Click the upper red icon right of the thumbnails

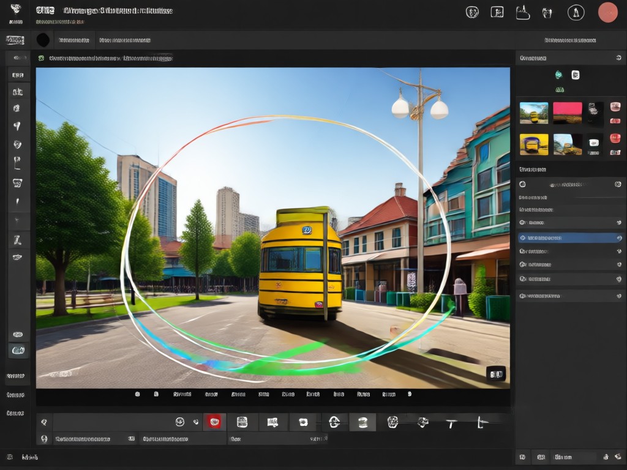click(x=615, y=107)
